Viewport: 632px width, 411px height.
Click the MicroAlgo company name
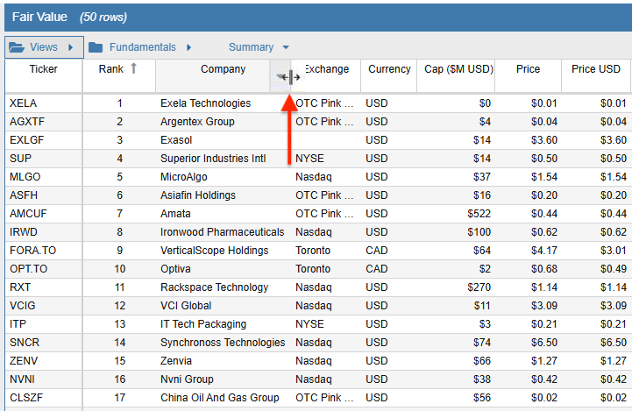click(184, 177)
